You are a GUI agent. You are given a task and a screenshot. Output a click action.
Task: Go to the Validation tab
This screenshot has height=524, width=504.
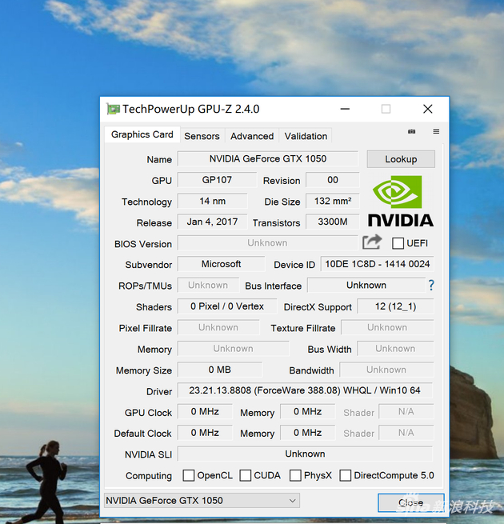306,136
